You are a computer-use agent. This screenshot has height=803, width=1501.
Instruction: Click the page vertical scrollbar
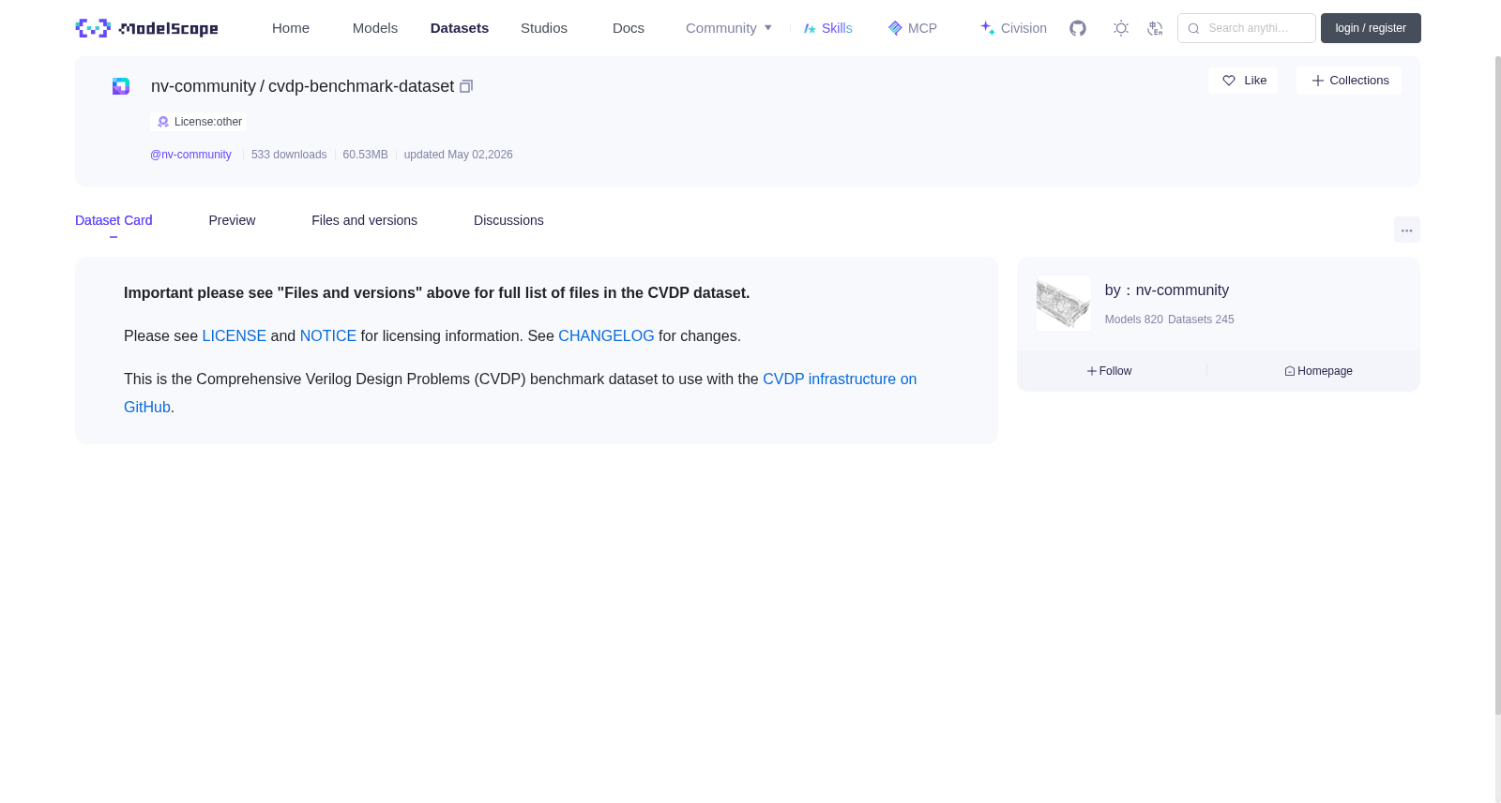point(1498,384)
